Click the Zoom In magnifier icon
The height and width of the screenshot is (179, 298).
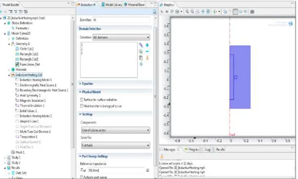click(187, 11)
